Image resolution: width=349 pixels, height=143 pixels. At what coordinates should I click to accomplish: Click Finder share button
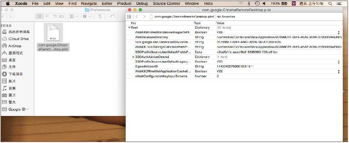(x=100, y=16)
